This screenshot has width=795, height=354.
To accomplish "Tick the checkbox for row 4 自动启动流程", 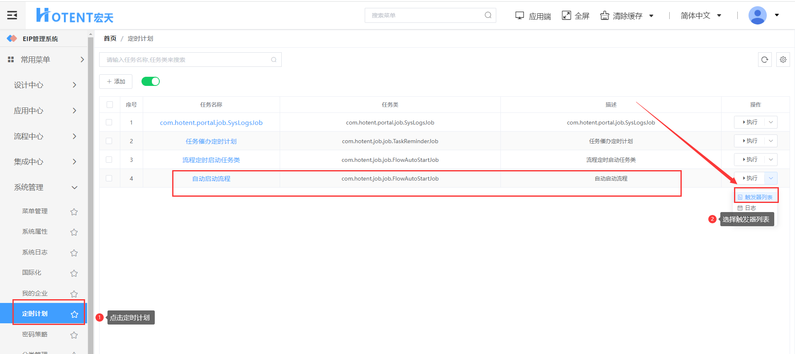I will (x=109, y=178).
